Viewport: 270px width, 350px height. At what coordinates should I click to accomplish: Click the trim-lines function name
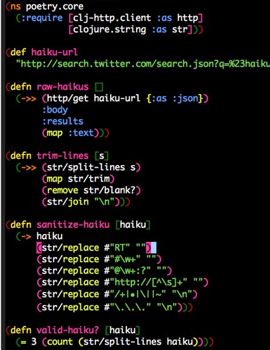point(63,156)
